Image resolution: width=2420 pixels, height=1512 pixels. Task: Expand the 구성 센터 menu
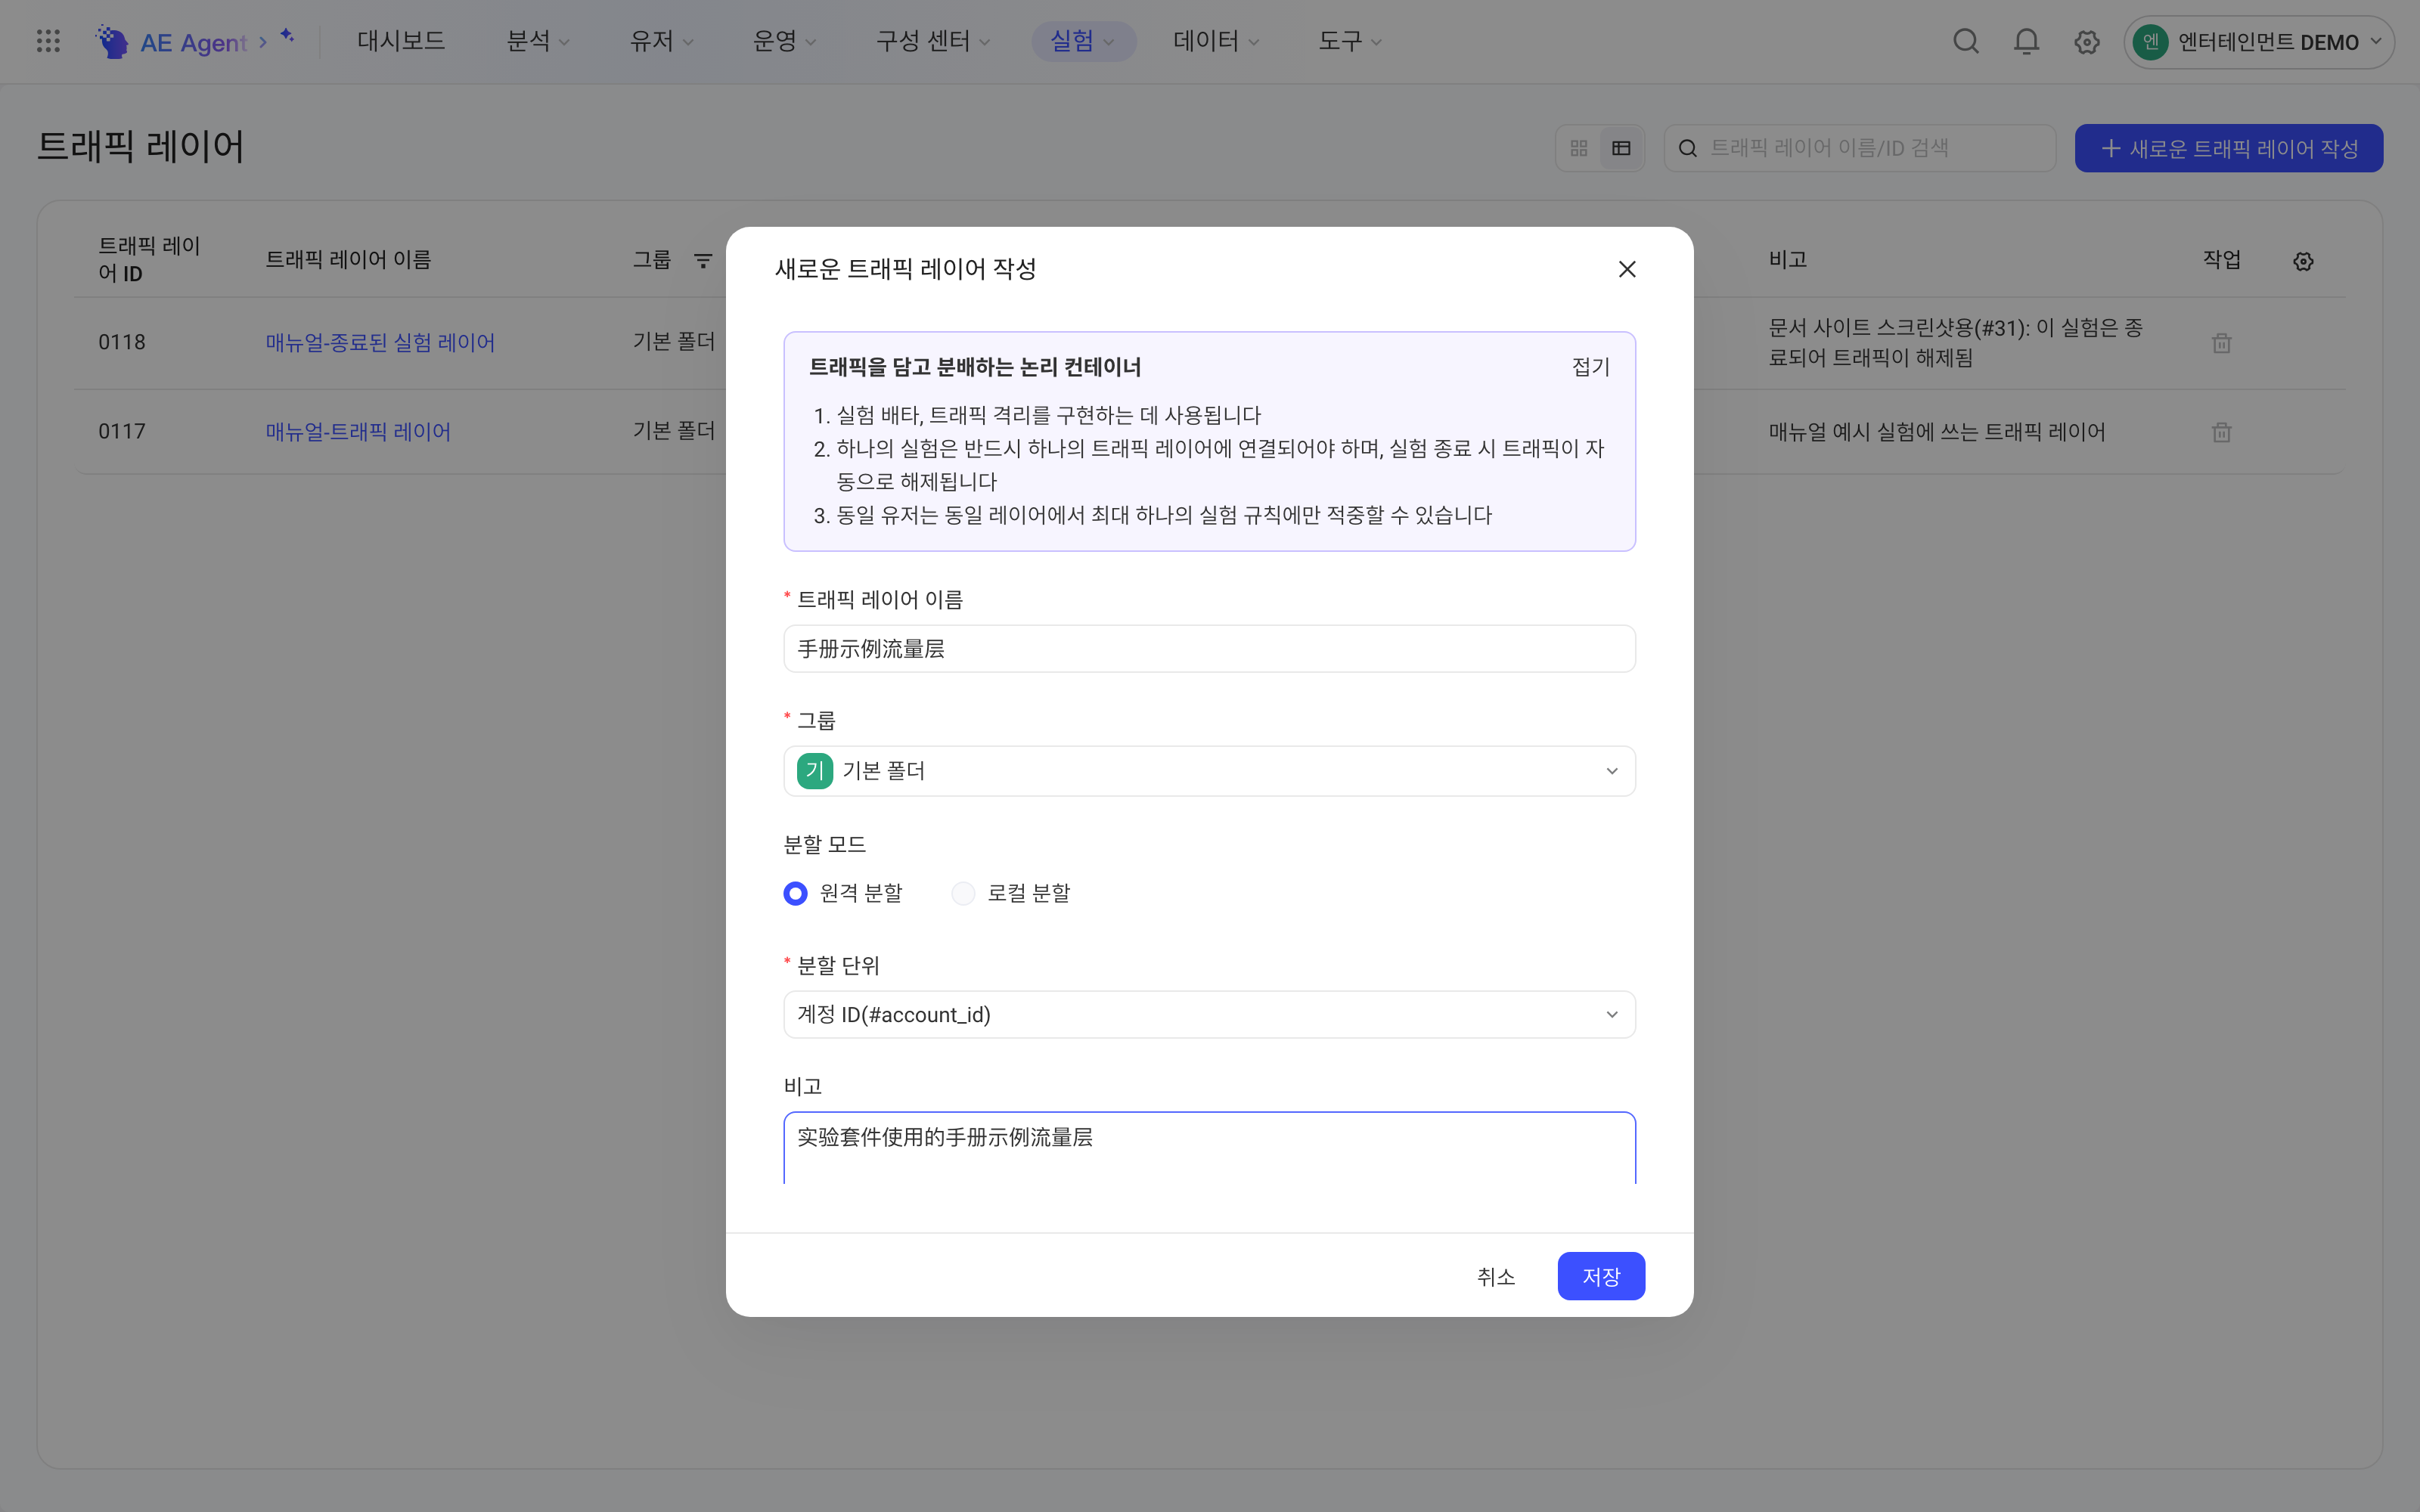click(x=932, y=41)
